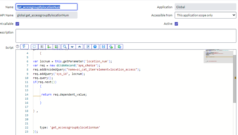Click the API Name field

click(x=46, y=15)
